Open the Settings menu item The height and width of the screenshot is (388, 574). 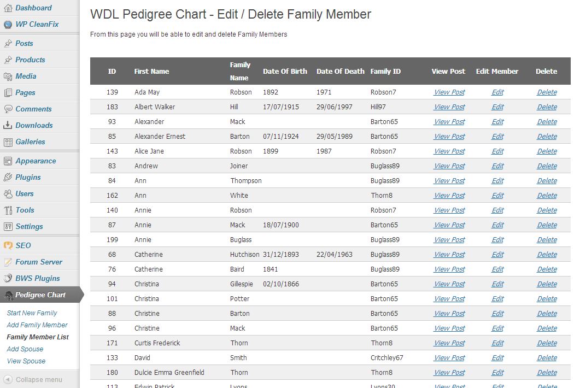29,227
